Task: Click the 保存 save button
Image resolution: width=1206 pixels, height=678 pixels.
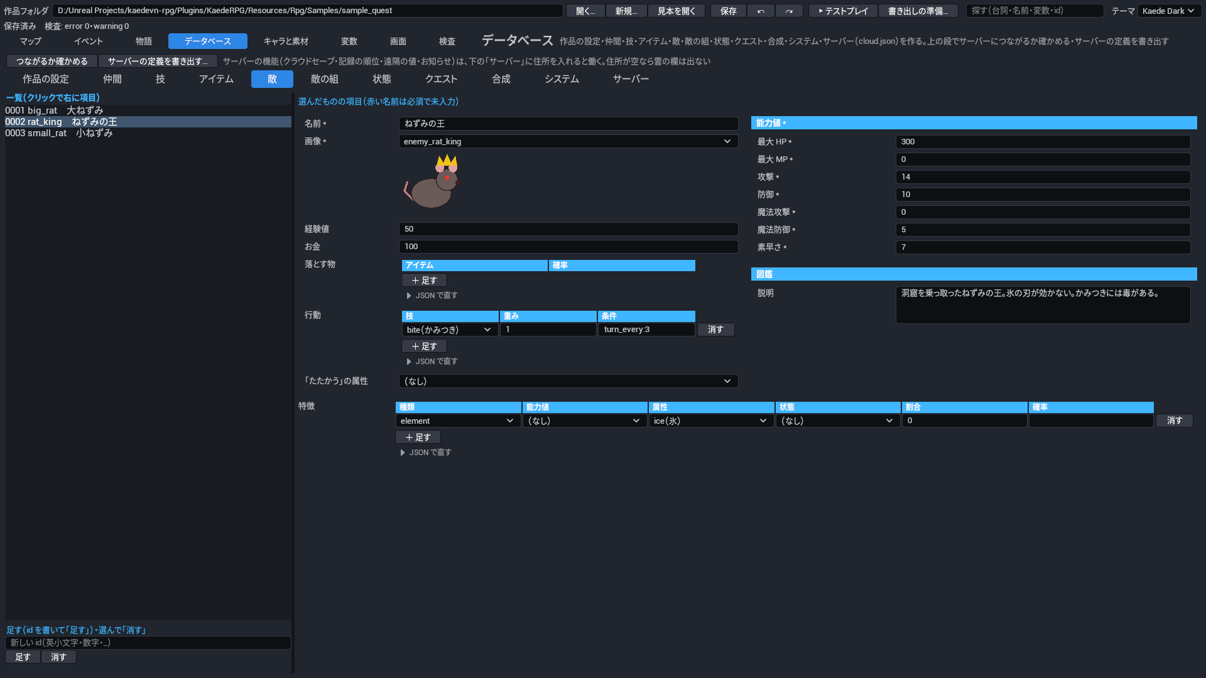Action: coord(728,11)
